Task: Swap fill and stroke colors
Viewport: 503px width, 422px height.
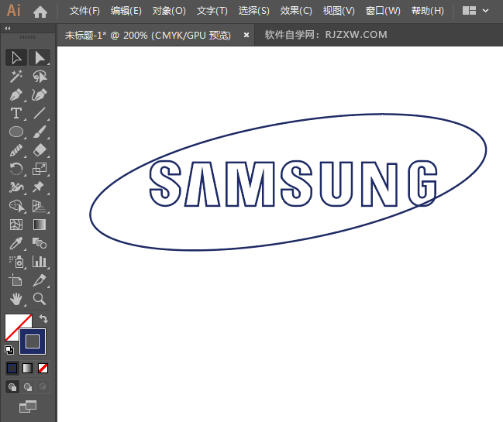Action: 43,318
